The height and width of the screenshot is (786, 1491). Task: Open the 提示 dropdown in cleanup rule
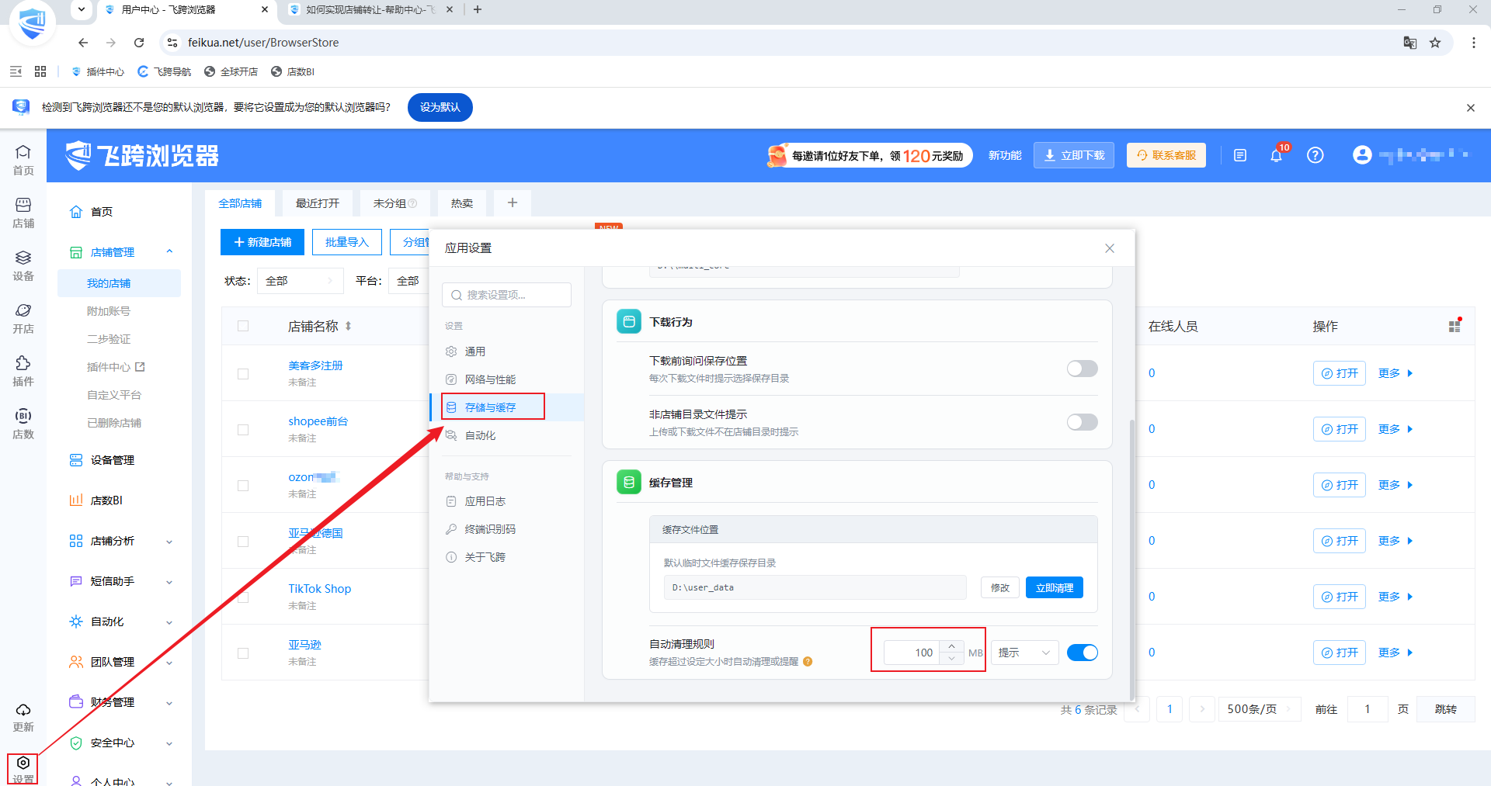[1024, 653]
